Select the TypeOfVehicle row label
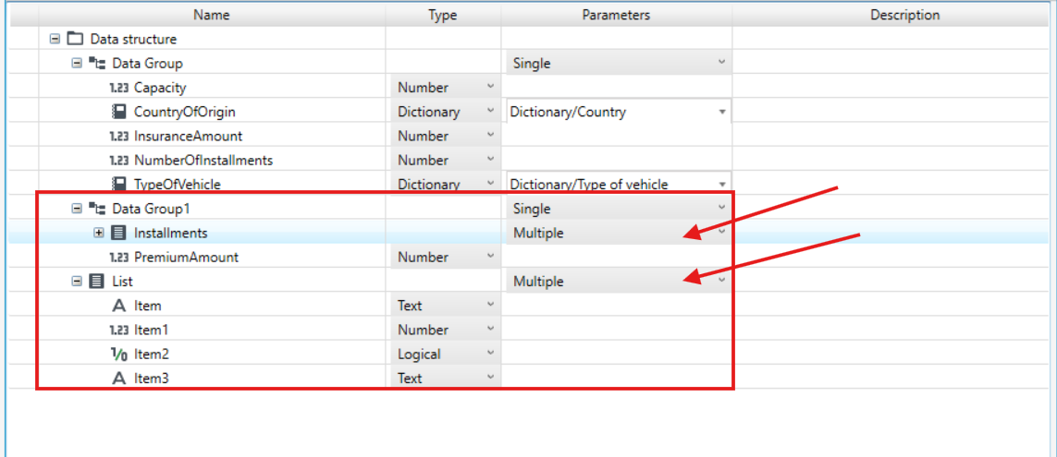 pyautogui.click(x=178, y=184)
